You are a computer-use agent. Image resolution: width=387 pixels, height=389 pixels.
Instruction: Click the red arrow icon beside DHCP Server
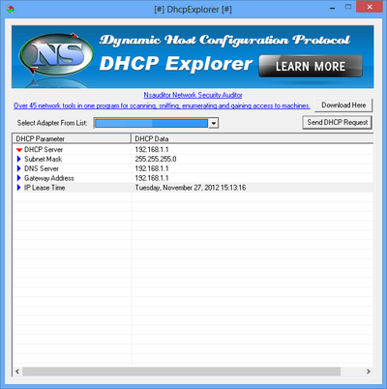(19, 150)
